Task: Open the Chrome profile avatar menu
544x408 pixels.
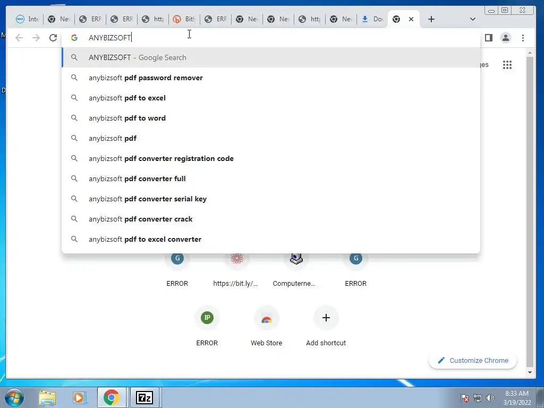Action: point(506,38)
